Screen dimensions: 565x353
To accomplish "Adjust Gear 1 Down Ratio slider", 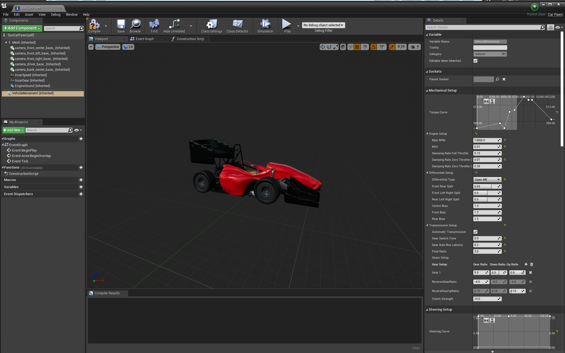I will point(499,272).
